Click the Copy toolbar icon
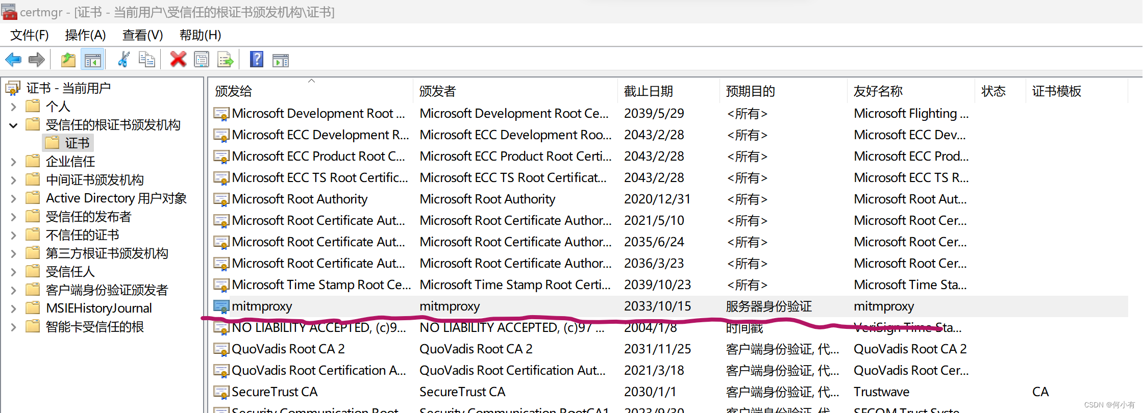Image resolution: width=1143 pixels, height=413 pixels. (x=147, y=60)
